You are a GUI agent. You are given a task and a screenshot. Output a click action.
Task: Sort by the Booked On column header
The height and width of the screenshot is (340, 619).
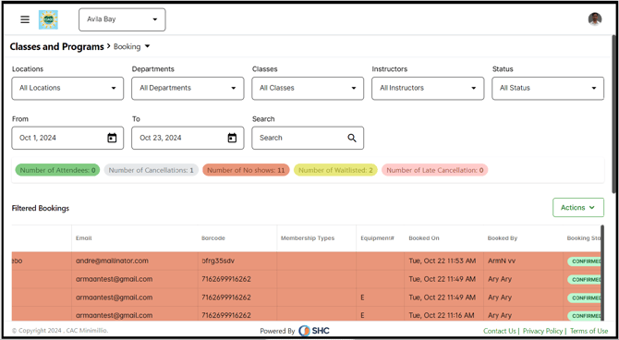[423, 238]
